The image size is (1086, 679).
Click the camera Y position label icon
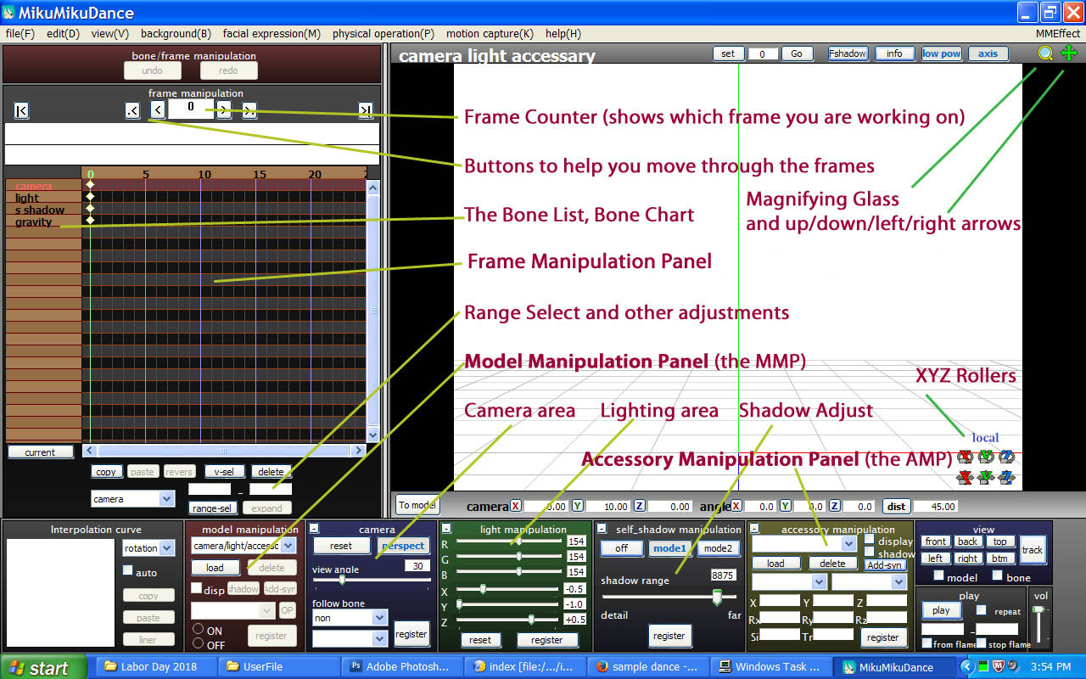click(x=577, y=506)
